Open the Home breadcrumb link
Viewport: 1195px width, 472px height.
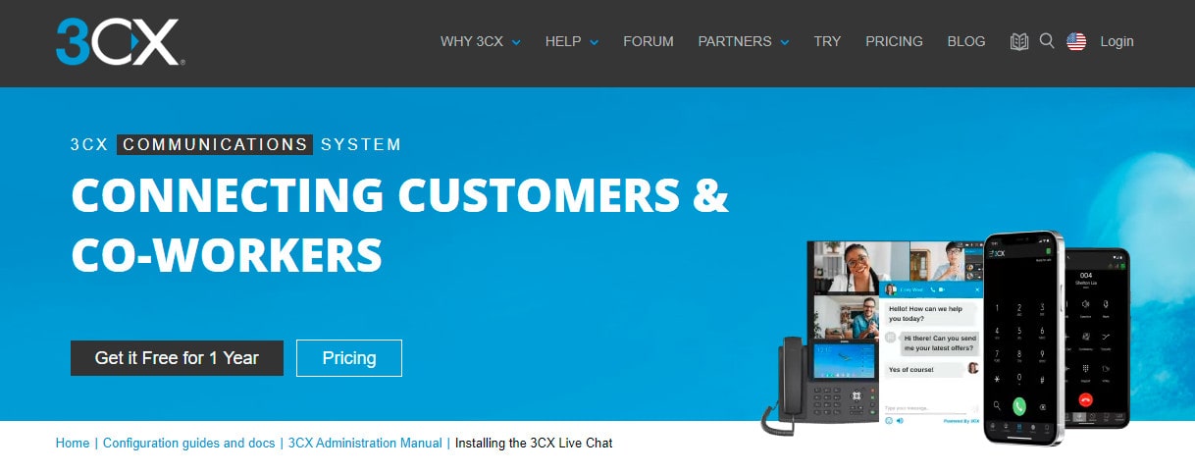[73, 444]
